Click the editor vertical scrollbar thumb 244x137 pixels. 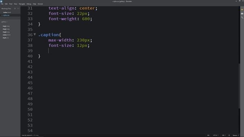(x=239, y=86)
